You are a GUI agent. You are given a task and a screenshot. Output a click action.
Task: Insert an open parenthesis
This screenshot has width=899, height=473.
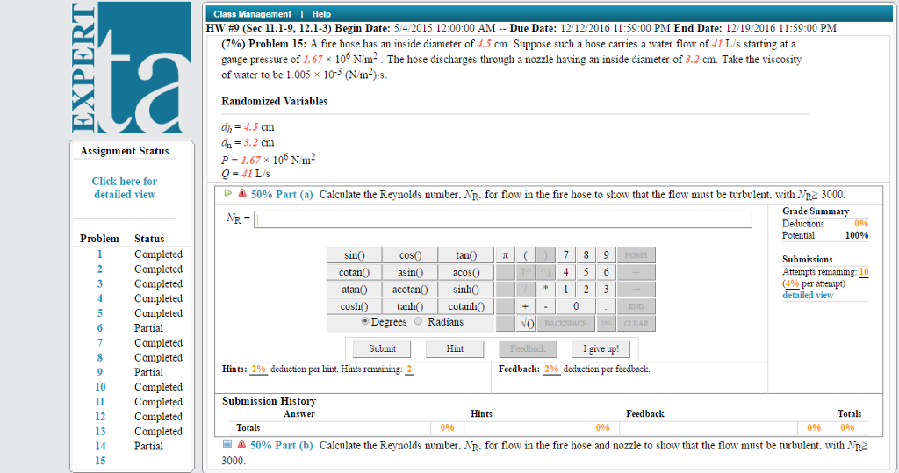point(525,255)
